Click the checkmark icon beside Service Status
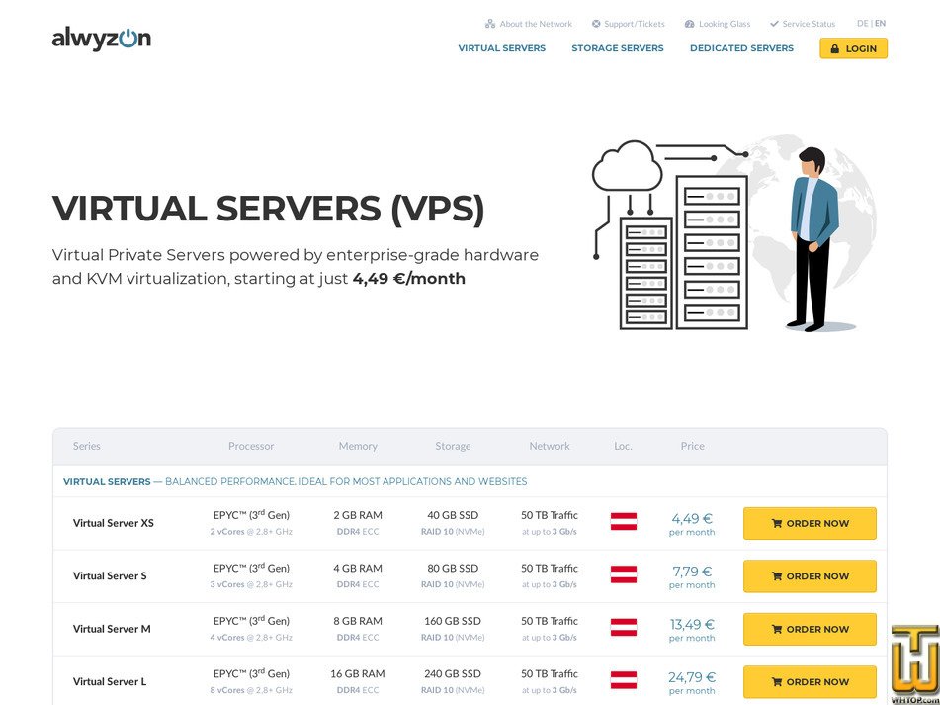The height and width of the screenshot is (705, 940). click(x=777, y=23)
